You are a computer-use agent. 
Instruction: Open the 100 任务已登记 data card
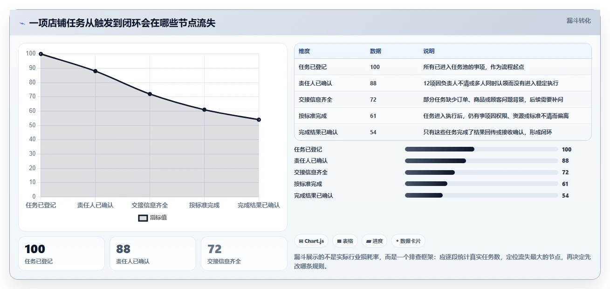(x=62, y=254)
